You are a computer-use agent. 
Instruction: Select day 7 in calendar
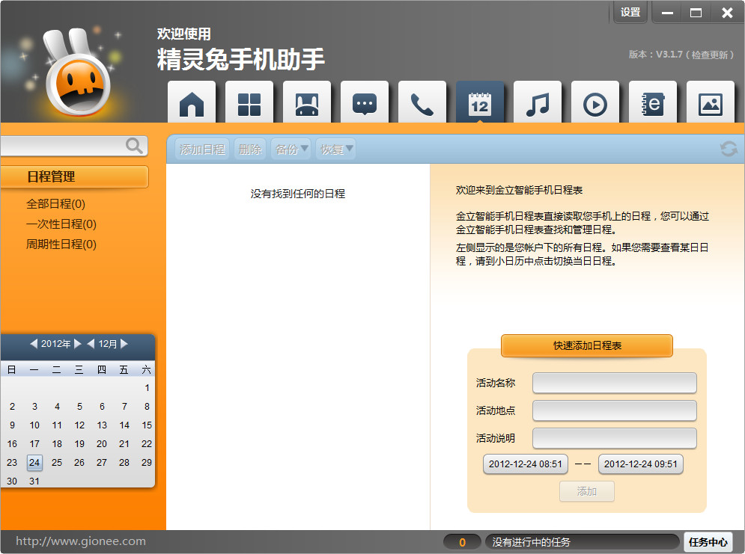pos(124,407)
